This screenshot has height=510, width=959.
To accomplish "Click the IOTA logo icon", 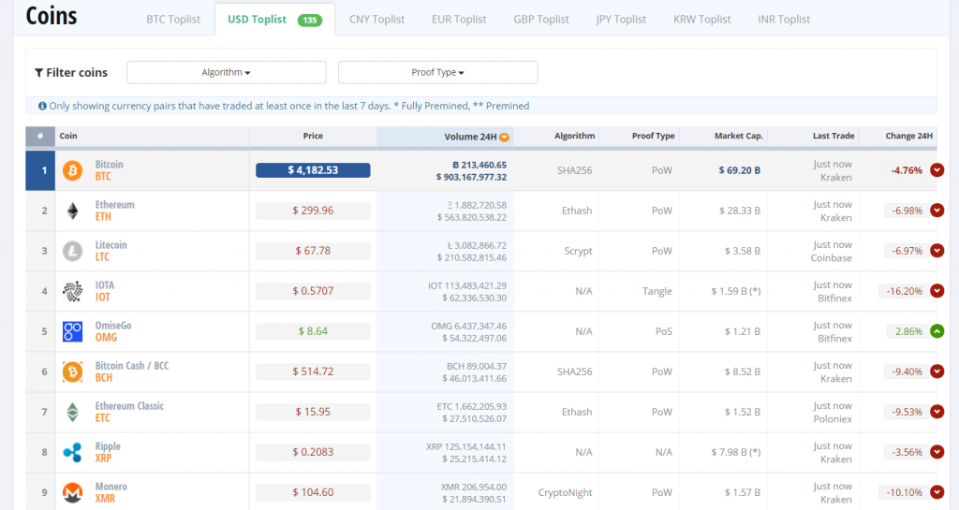I will click(x=72, y=291).
